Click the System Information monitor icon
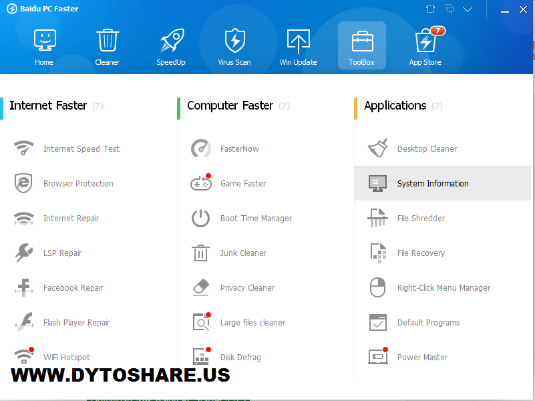535x401 pixels. 378,183
